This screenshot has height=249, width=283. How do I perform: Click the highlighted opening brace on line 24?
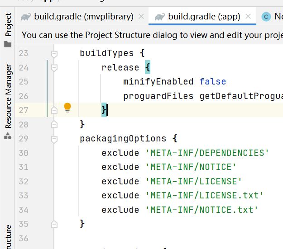pyautogui.click(x=148, y=67)
